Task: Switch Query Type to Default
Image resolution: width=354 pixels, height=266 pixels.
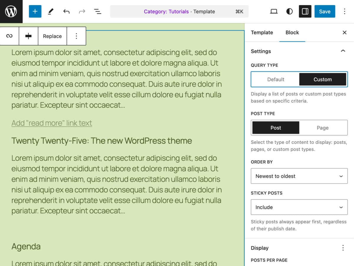Action: click(276, 79)
